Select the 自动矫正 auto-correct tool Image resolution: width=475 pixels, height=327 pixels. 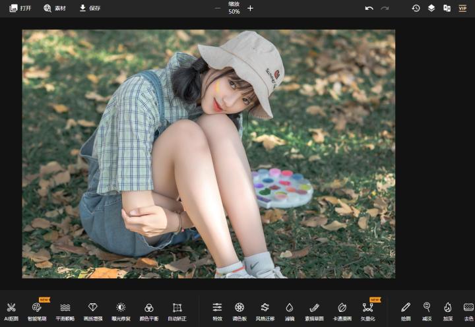click(x=177, y=311)
